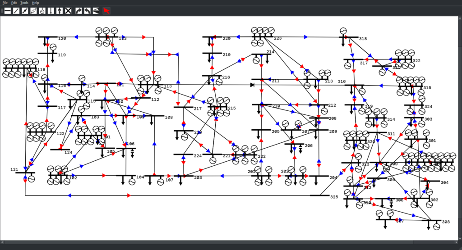The width and height of the screenshot is (462, 250).
Task: Click the bus label 217
Action: pos(198,109)
